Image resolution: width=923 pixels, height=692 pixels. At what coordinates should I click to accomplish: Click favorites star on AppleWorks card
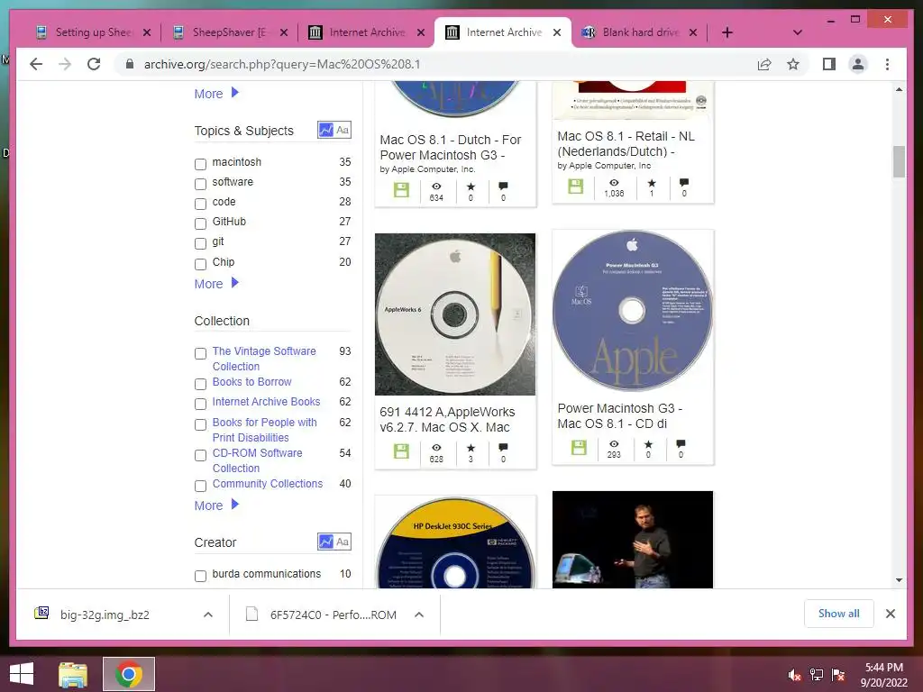471,448
